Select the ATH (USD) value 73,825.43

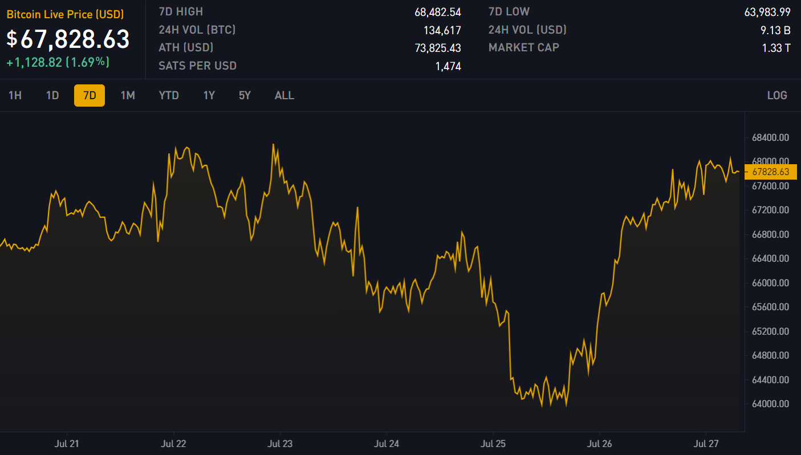pyautogui.click(x=437, y=48)
